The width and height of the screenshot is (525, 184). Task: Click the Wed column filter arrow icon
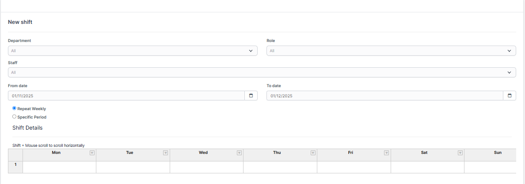(x=239, y=153)
